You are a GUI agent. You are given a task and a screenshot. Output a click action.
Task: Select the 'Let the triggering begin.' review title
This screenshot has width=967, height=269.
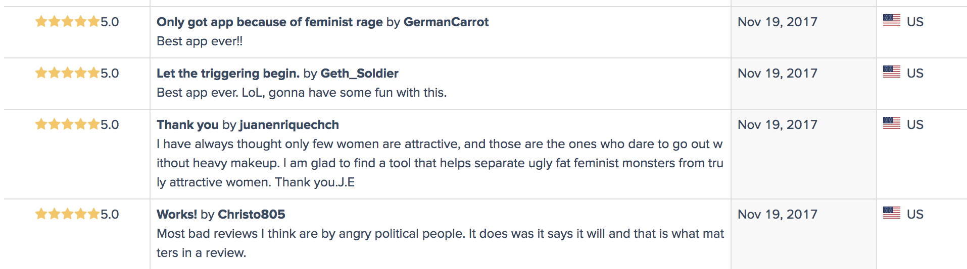[228, 74]
